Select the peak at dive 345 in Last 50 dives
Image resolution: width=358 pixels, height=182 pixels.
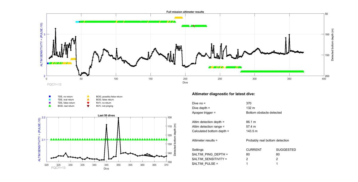[107, 125]
